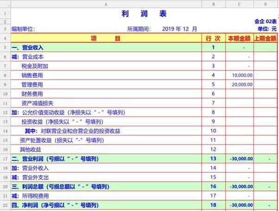Select column C header
The height and width of the screenshot is (211, 279).
coord(239,4)
